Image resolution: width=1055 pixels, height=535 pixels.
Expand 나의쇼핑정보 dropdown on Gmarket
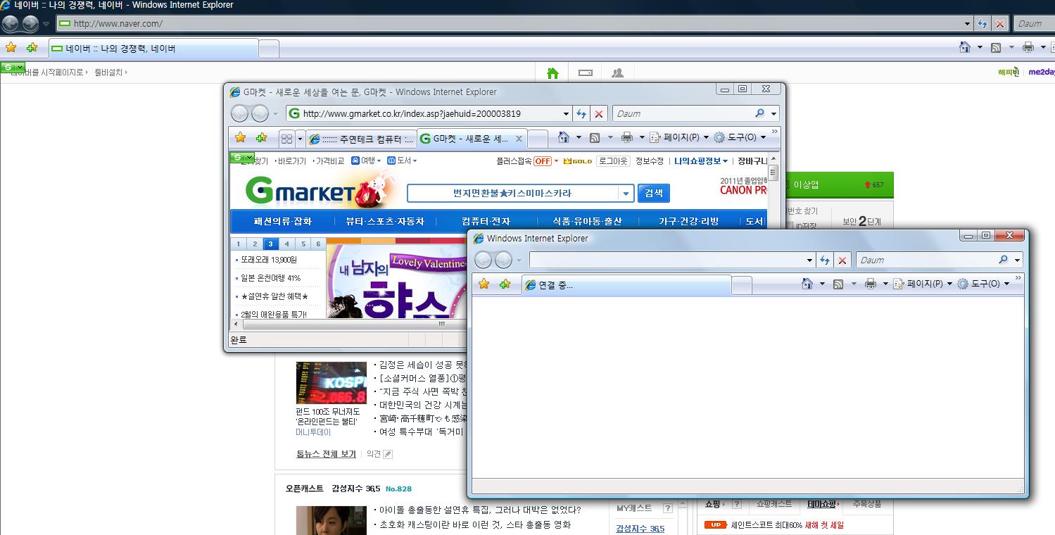(725, 161)
